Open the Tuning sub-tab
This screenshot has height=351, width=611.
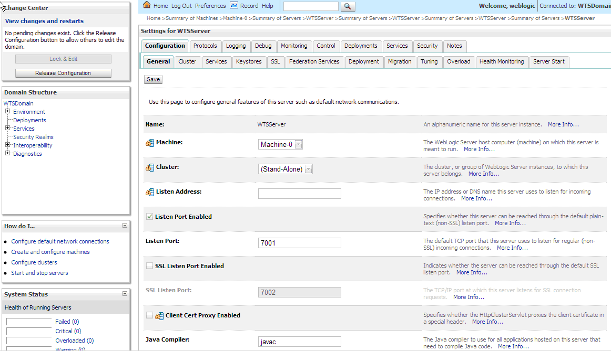[429, 62]
